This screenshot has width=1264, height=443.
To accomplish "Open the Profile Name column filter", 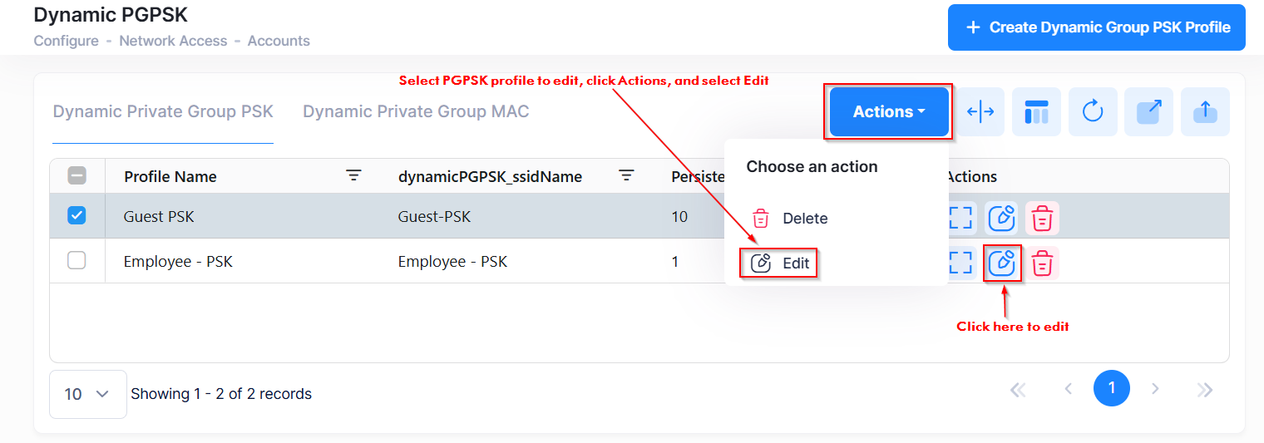I will 353,175.
